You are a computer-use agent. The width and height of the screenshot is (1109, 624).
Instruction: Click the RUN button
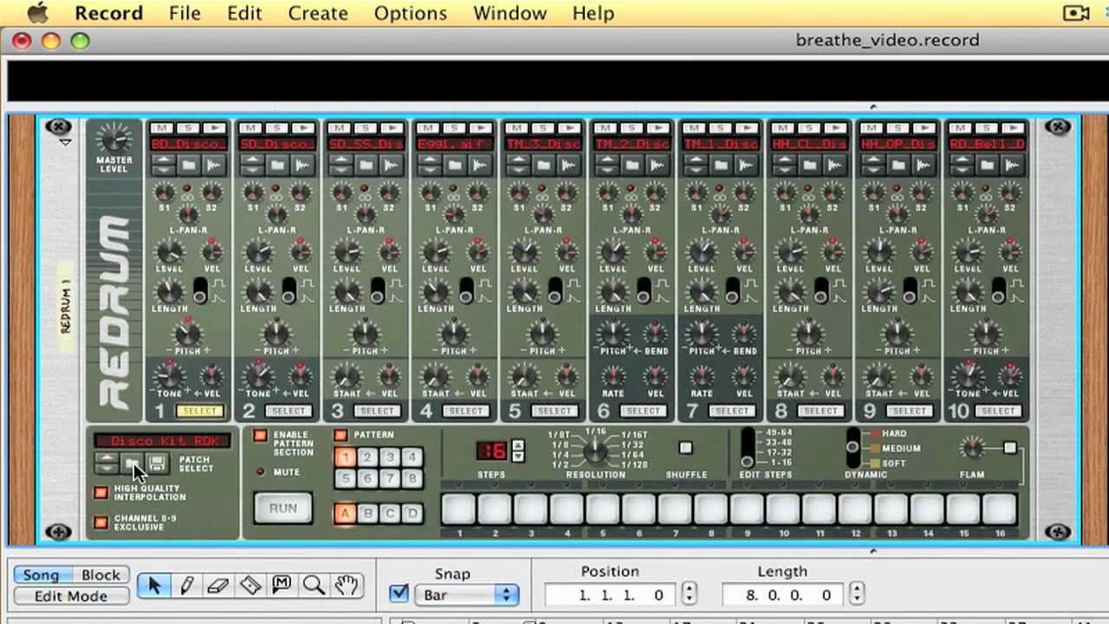pos(282,509)
